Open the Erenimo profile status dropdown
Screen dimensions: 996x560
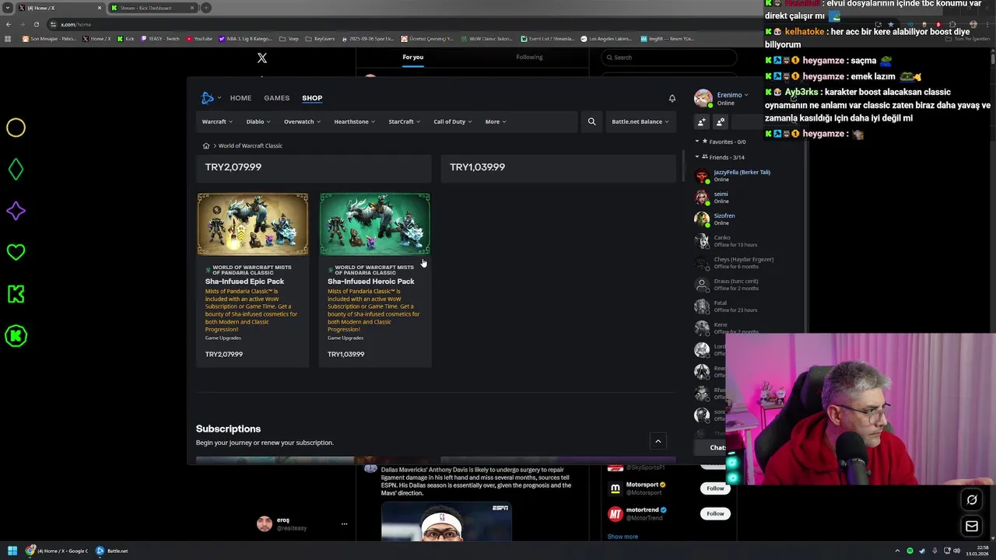pos(732,95)
